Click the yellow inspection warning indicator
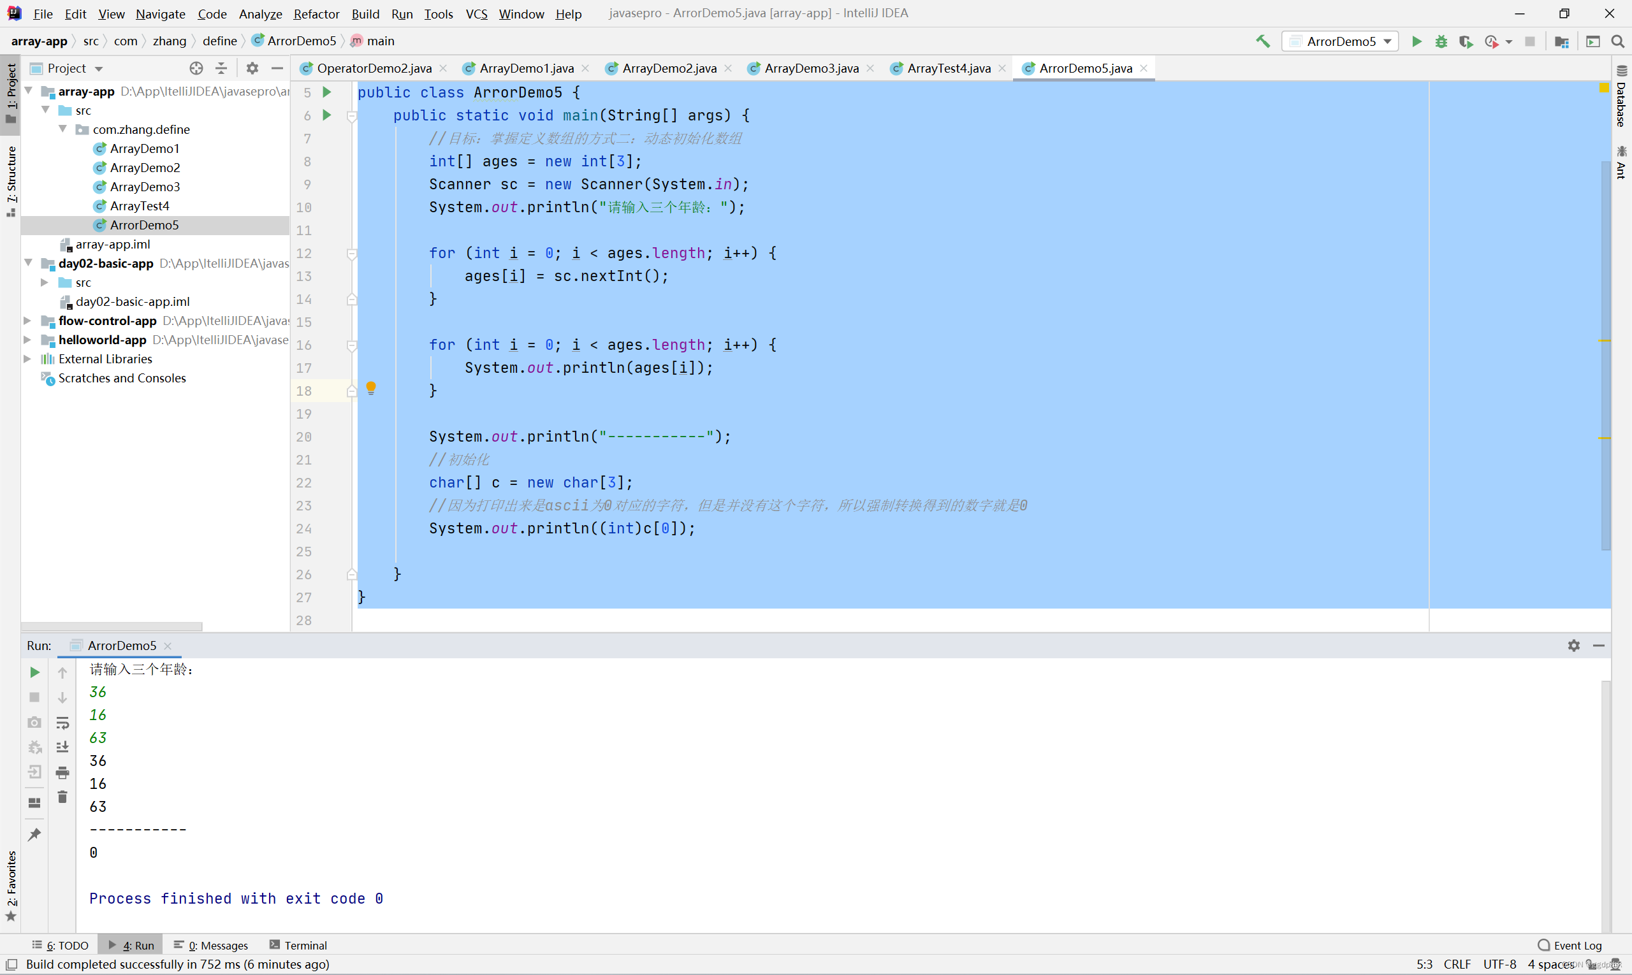The height and width of the screenshot is (975, 1632). (x=1604, y=88)
